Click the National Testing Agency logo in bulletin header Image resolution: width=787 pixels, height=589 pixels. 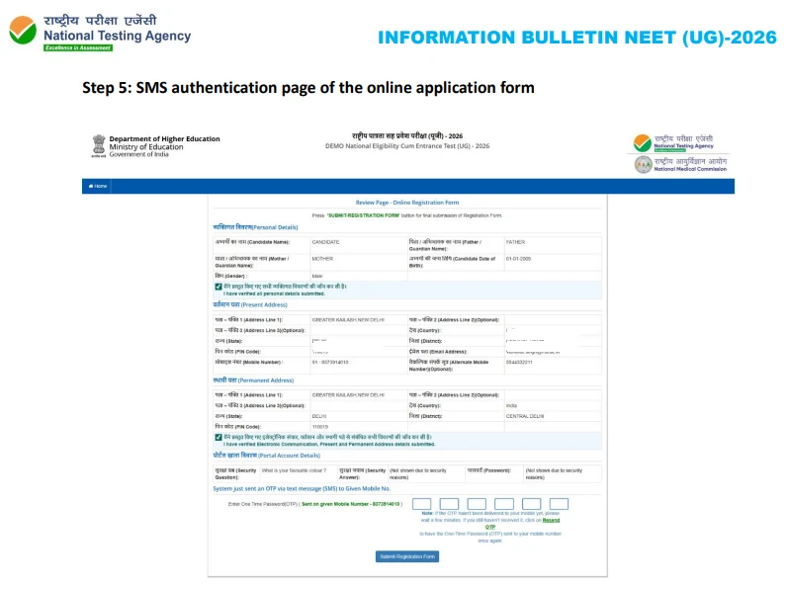pos(100,33)
